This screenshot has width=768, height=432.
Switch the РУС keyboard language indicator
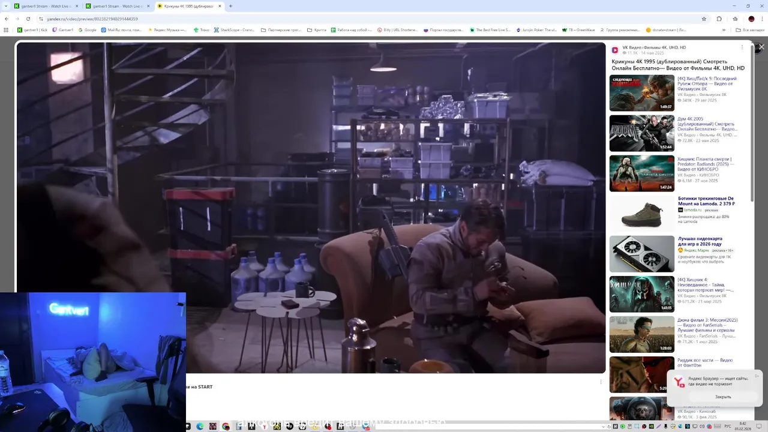[x=727, y=427]
